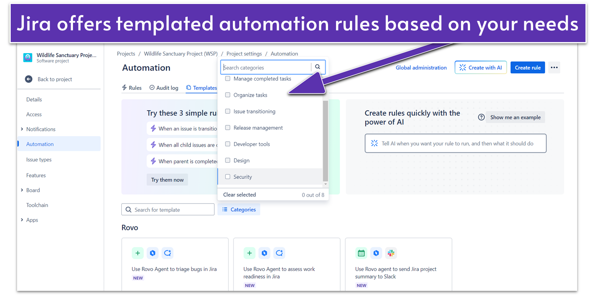Open Wildlife Sanctuary Project (WSP) breadcrumb

pos(181,54)
